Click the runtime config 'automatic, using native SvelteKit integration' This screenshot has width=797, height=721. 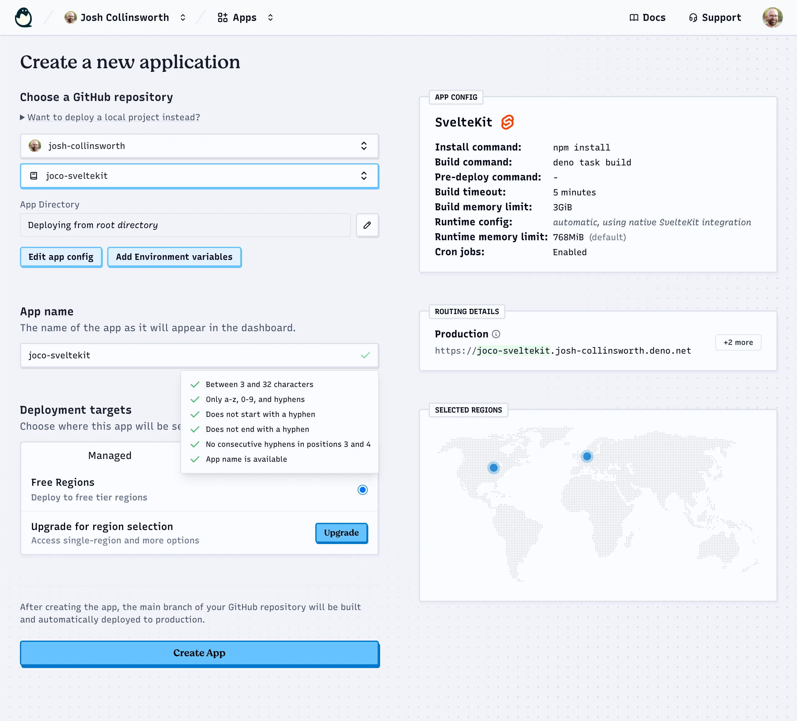652,222
